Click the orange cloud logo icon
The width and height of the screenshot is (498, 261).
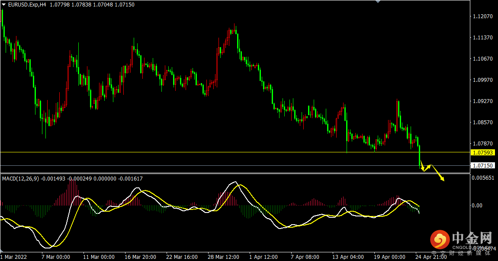click(439, 239)
